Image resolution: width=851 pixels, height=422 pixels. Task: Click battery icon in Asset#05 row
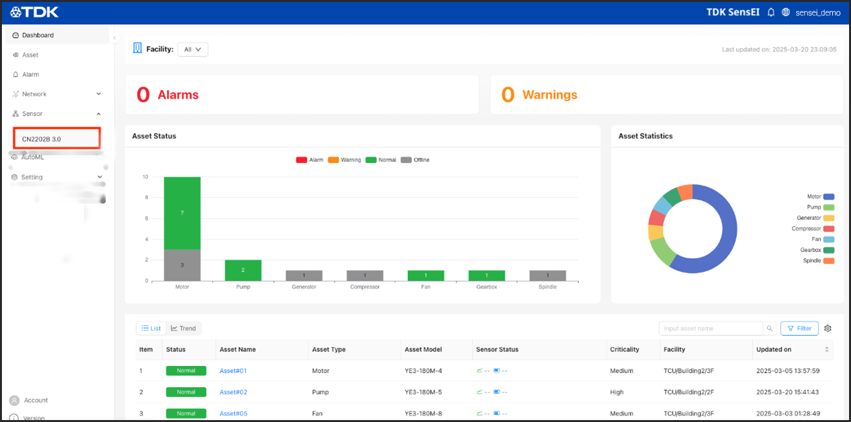point(496,414)
